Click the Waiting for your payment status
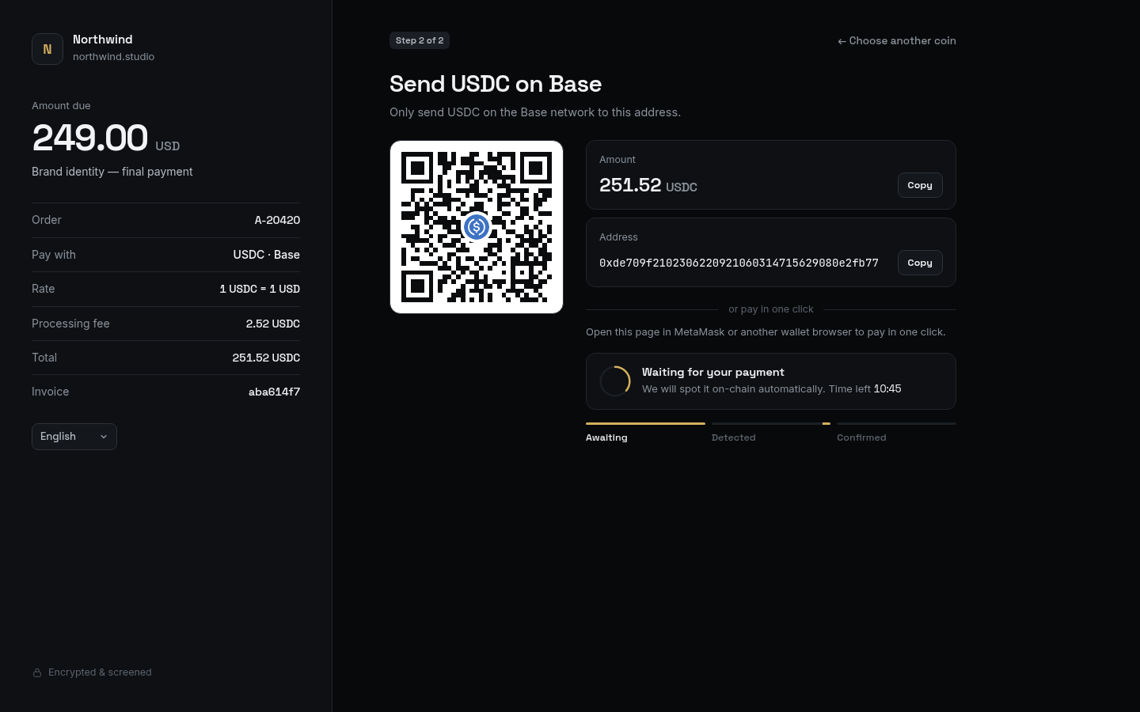The width and height of the screenshot is (1140, 712). 713,372
